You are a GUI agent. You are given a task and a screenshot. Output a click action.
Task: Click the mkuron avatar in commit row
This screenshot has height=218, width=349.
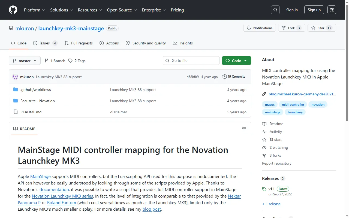[15, 77]
